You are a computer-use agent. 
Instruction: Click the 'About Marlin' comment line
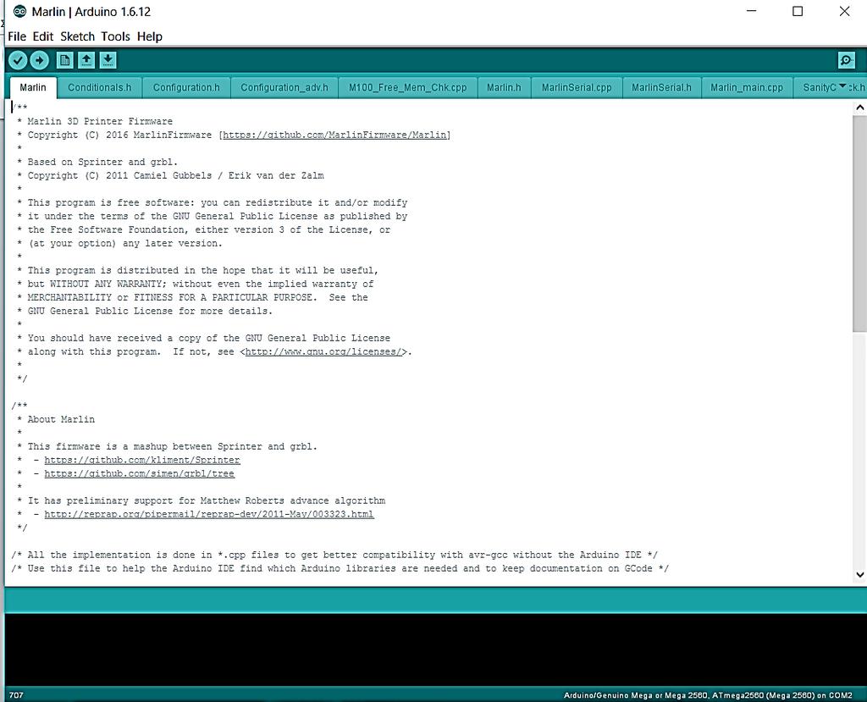tap(61, 419)
